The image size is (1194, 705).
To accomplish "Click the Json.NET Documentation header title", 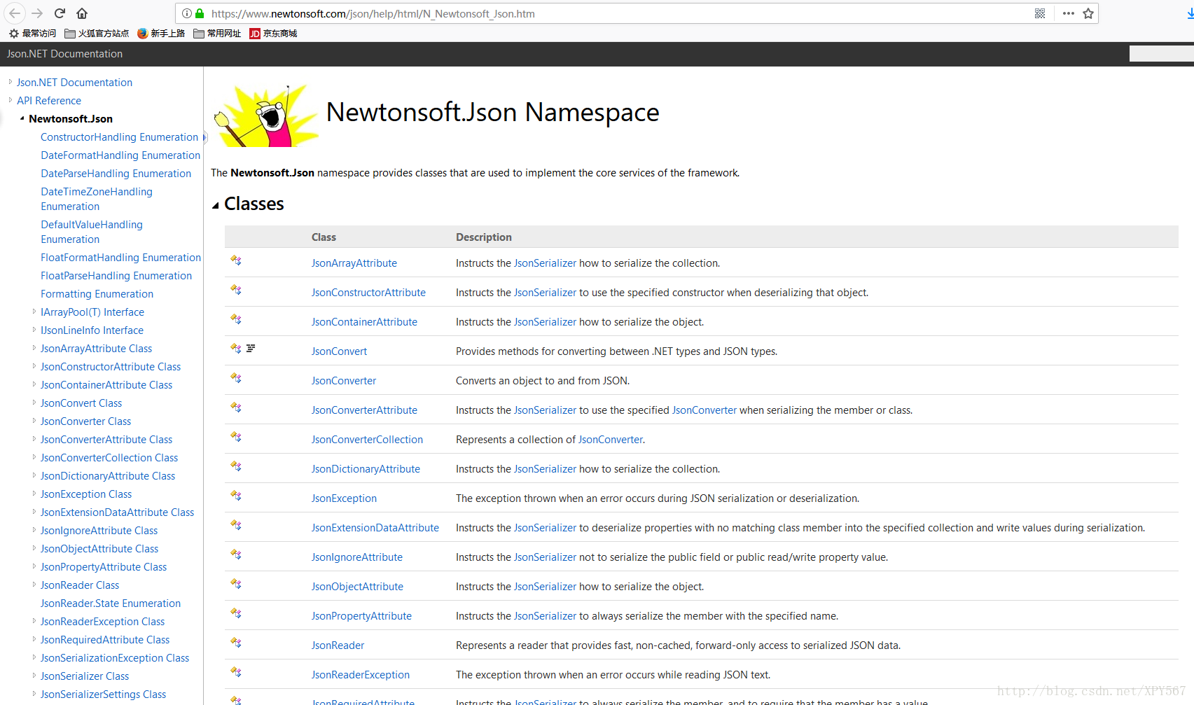I will point(64,54).
